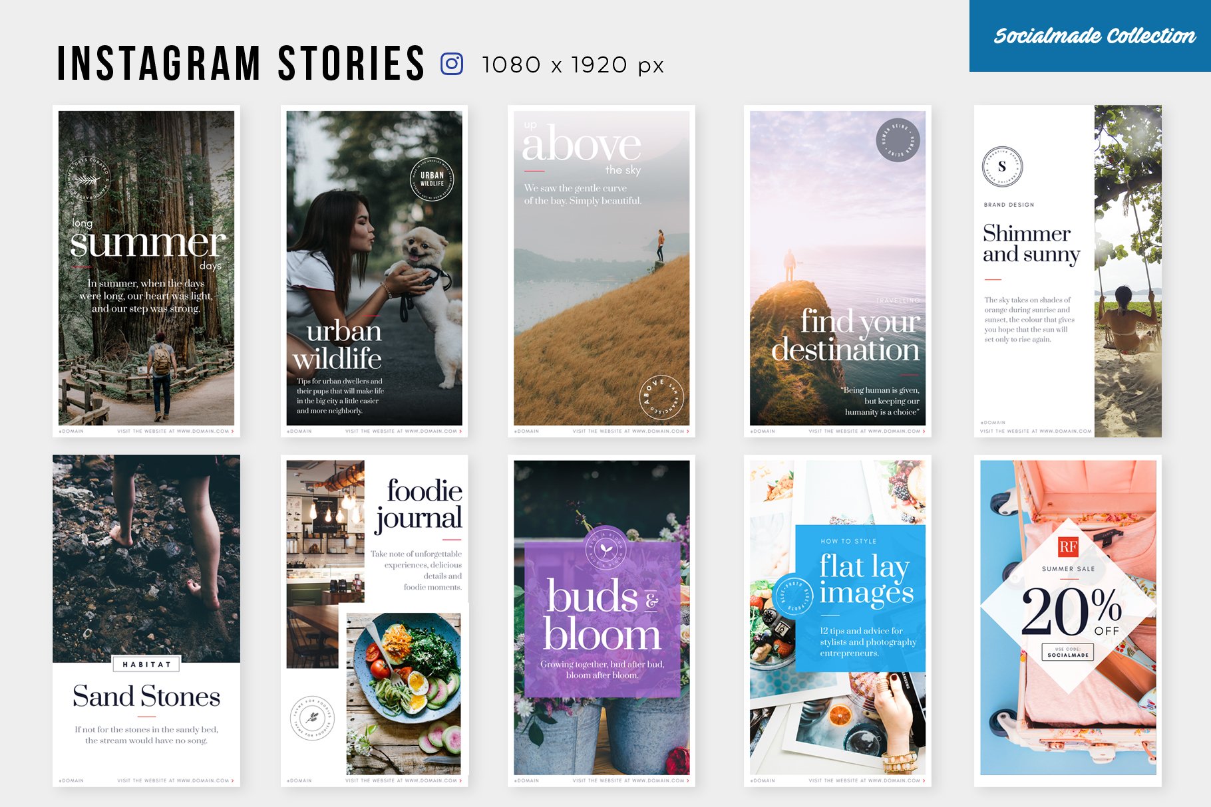Open the urban wildlife story template
This screenshot has height=807, width=1211.
coord(374,271)
